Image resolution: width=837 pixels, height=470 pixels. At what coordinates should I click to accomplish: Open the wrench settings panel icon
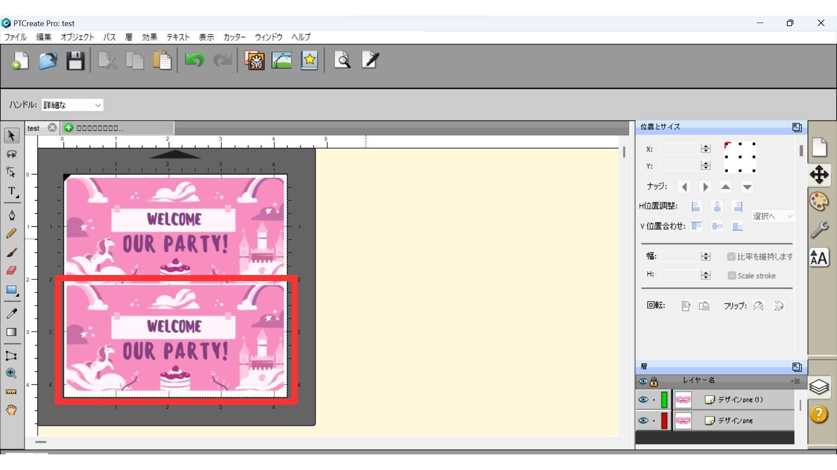(819, 230)
